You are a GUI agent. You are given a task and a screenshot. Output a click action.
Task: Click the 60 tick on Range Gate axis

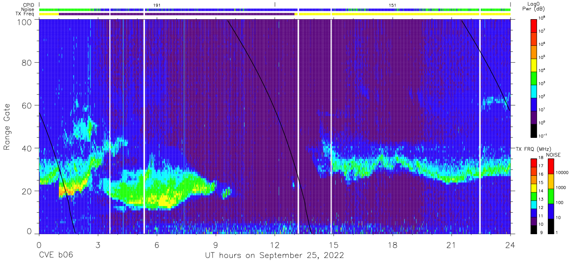pos(26,106)
